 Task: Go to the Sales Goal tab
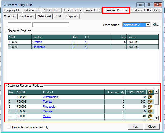pyautogui.click(x=44, y=16)
